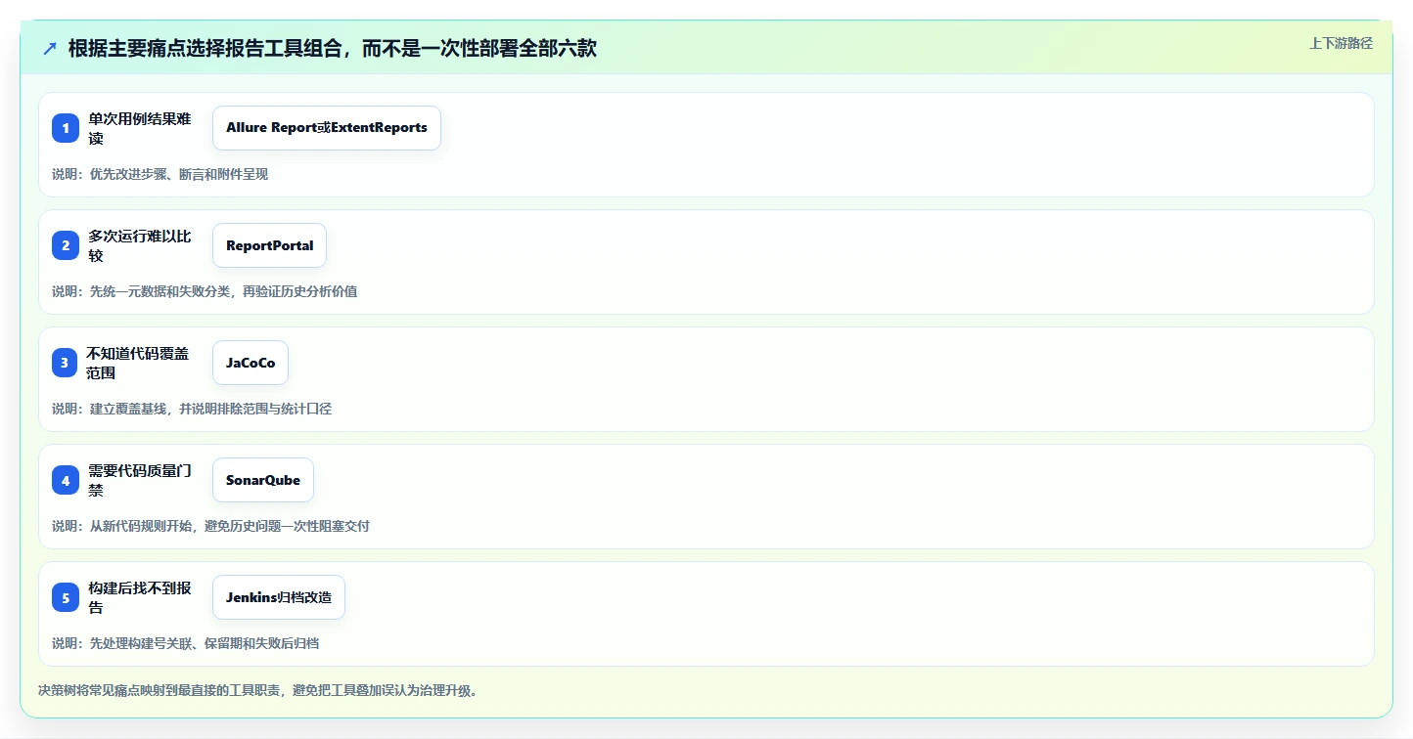This screenshot has height=739, width=1413.
Task: Select the ReportPortal tool chip
Action: coord(269,245)
